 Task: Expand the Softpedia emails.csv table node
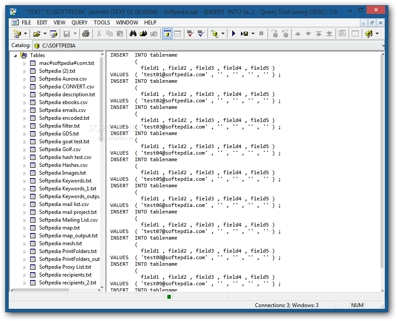(24, 111)
